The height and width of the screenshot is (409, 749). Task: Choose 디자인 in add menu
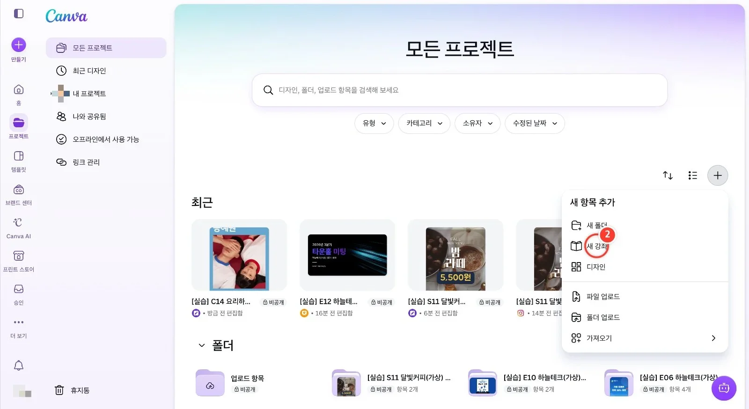645,267
